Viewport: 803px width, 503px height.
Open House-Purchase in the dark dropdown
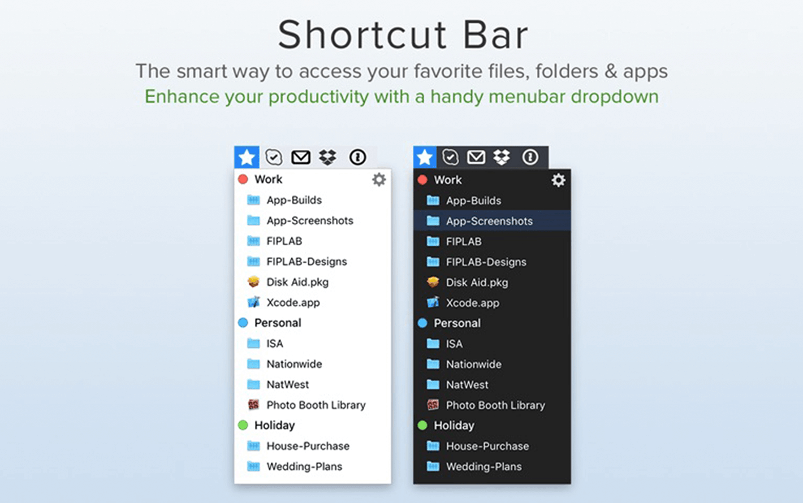pyautogui.click(x=492, y=446)
